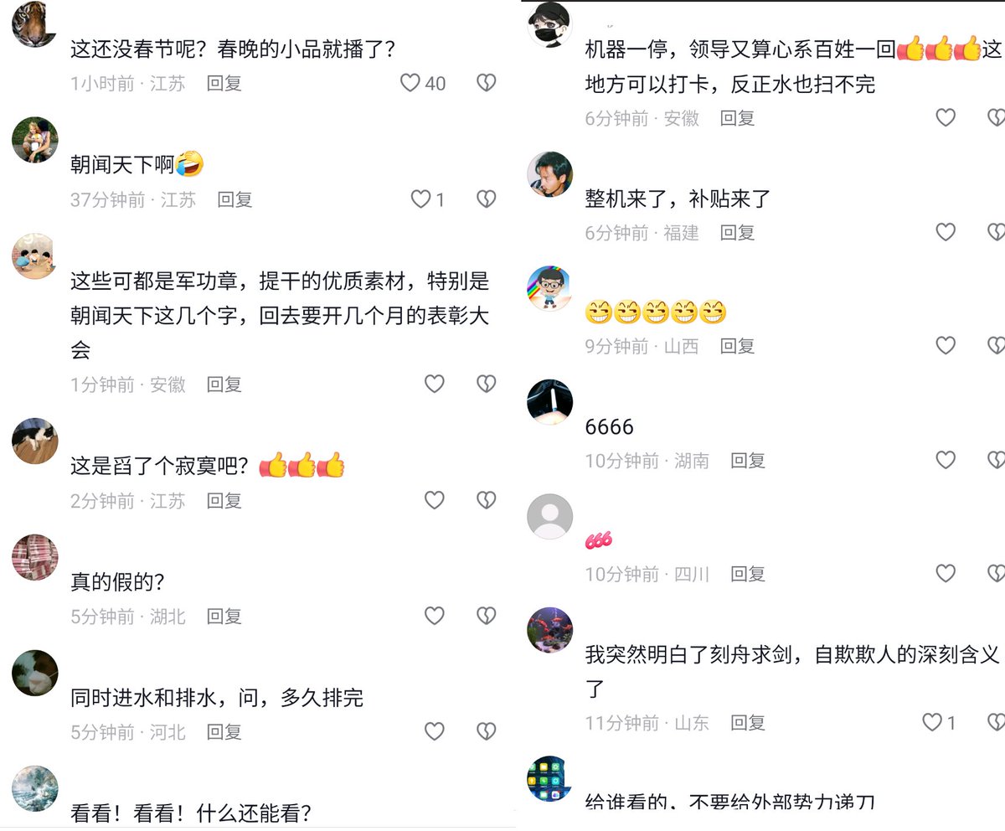Open the default gray avatar profile
Screen dimensions: 1005x831
pos(549,516)
